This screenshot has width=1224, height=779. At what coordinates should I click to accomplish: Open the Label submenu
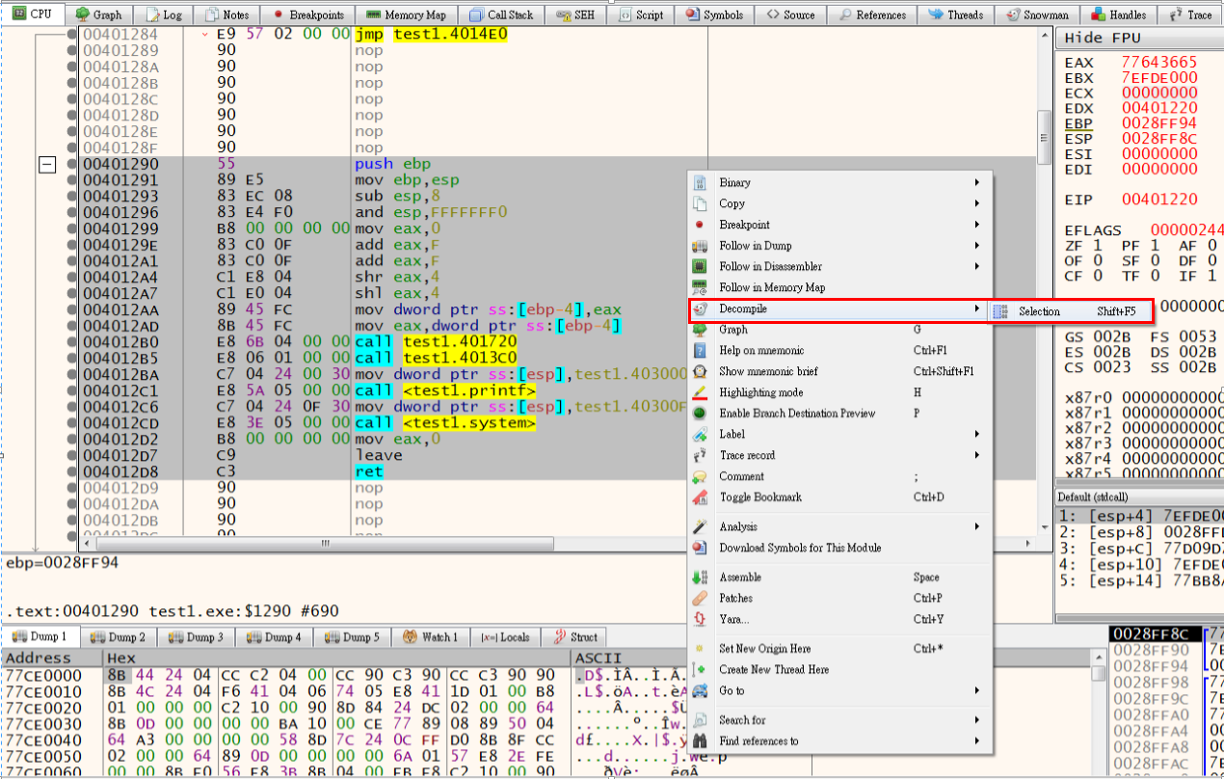pyautogui.click(x=839, y=434)
